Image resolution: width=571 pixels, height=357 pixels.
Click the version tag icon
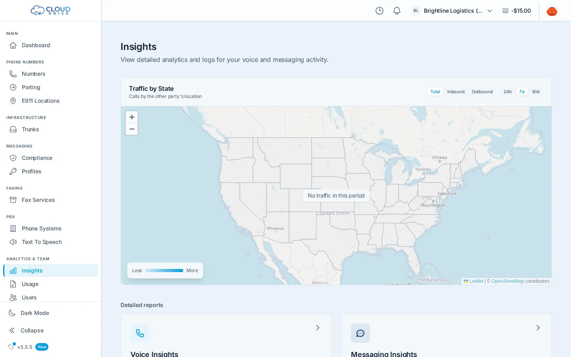point(12,346)
